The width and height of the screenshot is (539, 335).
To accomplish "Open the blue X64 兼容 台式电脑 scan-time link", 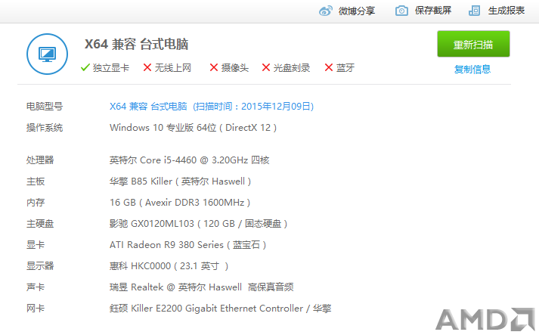I will click(x=212, y=107).
